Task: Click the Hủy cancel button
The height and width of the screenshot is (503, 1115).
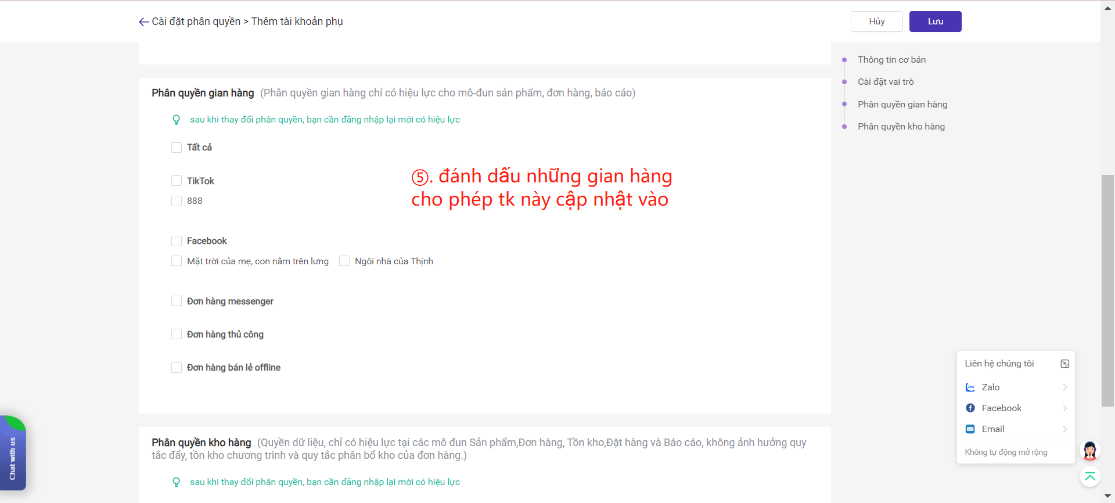Action: pos(876,21)
